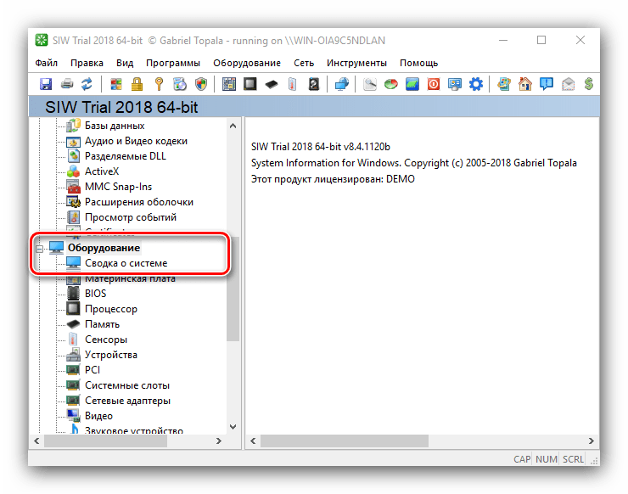Click the green graph monitor toolbar icon
This screenshot has width=628, height=494.
(412, 84)
